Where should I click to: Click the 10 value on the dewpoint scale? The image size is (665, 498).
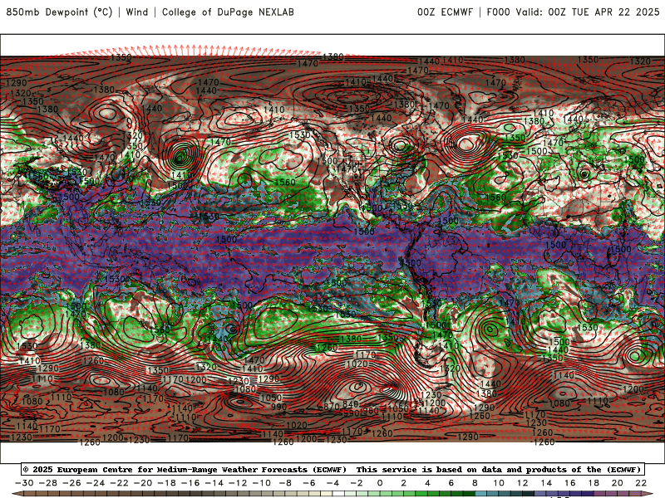[499, 483]
